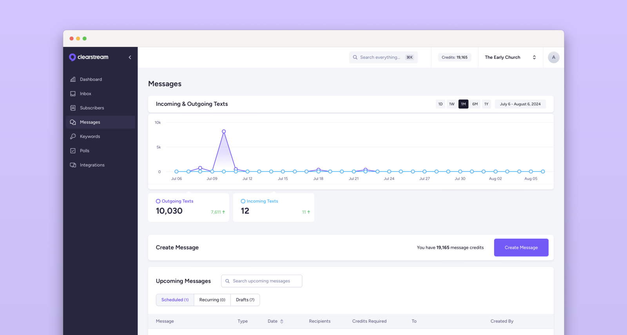Select the 6M time range toggle
The height and width of the screenshot is (335, 627).
(475, 104)
